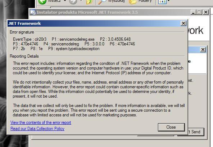This screenshot has width=213, height=147.
Task: Close the error reporting dialog behind
Action: point(203,50)
